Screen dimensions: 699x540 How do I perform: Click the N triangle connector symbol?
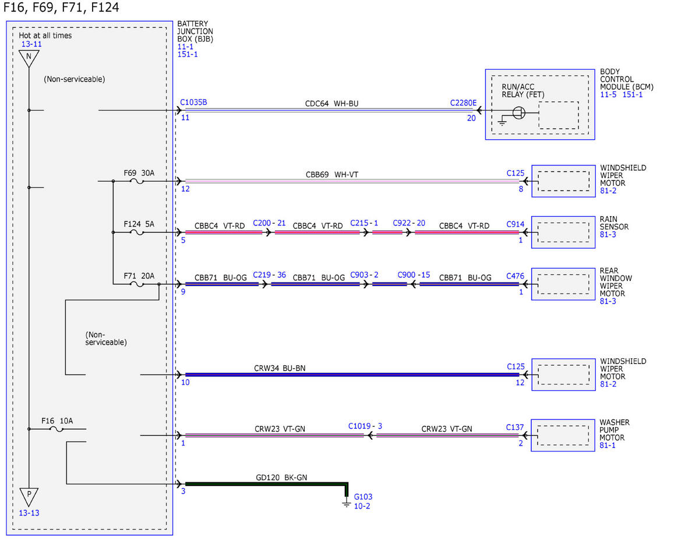(x=29, y=58)
